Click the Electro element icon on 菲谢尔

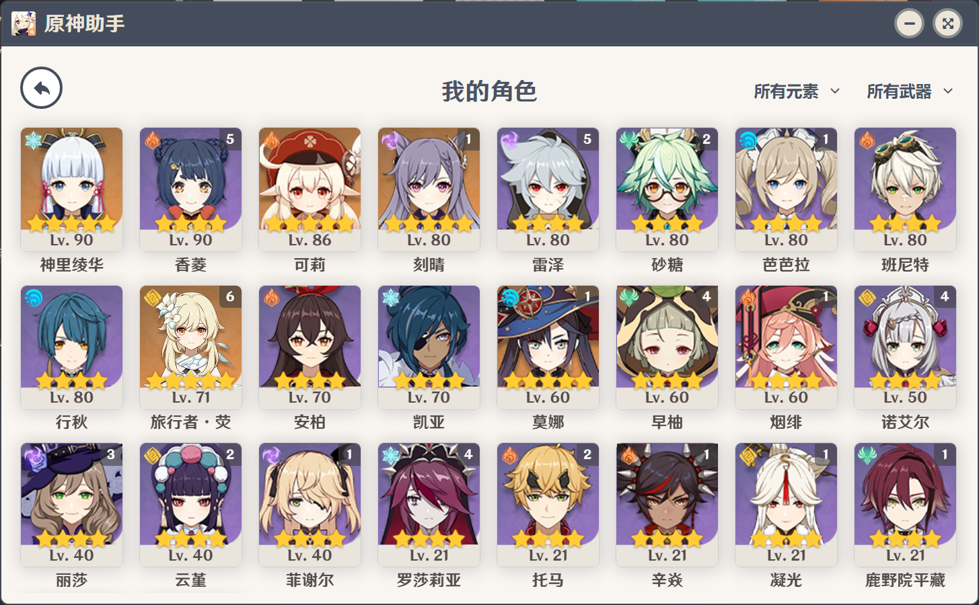pyautogui.click(x=271, y=455)
